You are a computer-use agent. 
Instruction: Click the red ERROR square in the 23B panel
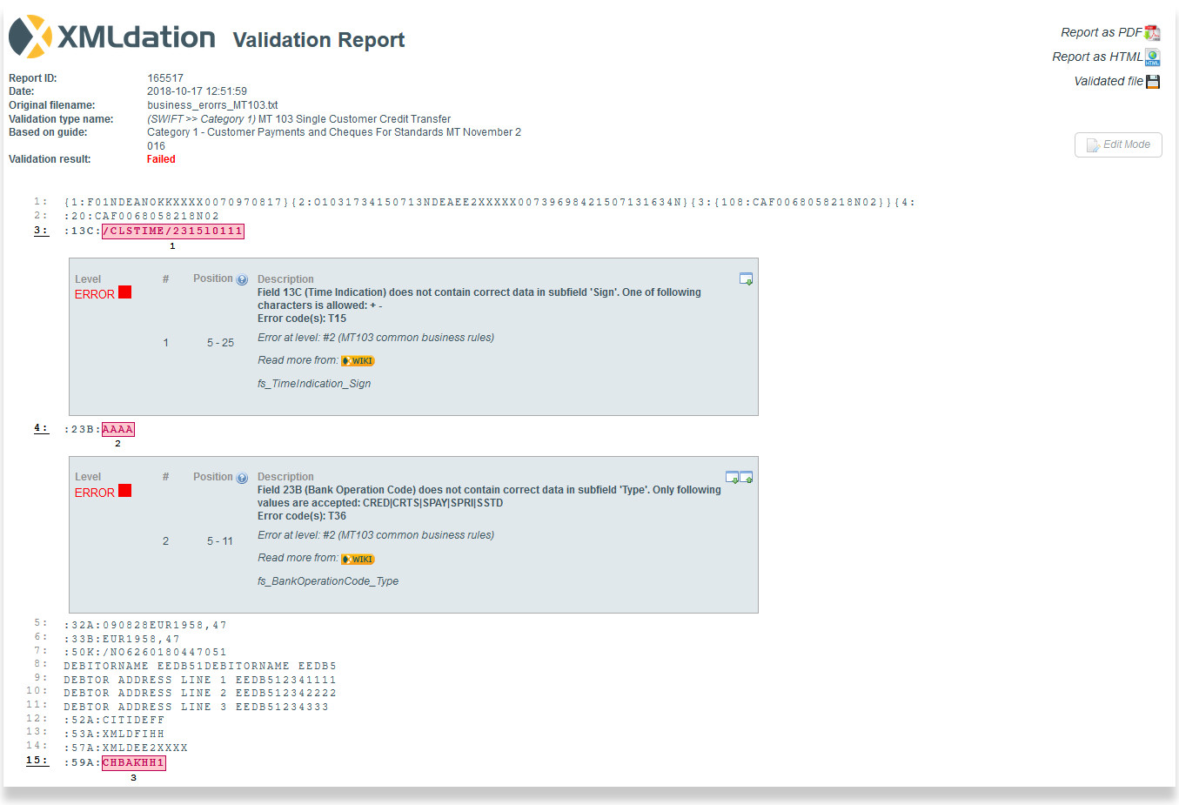click(124, 490)
